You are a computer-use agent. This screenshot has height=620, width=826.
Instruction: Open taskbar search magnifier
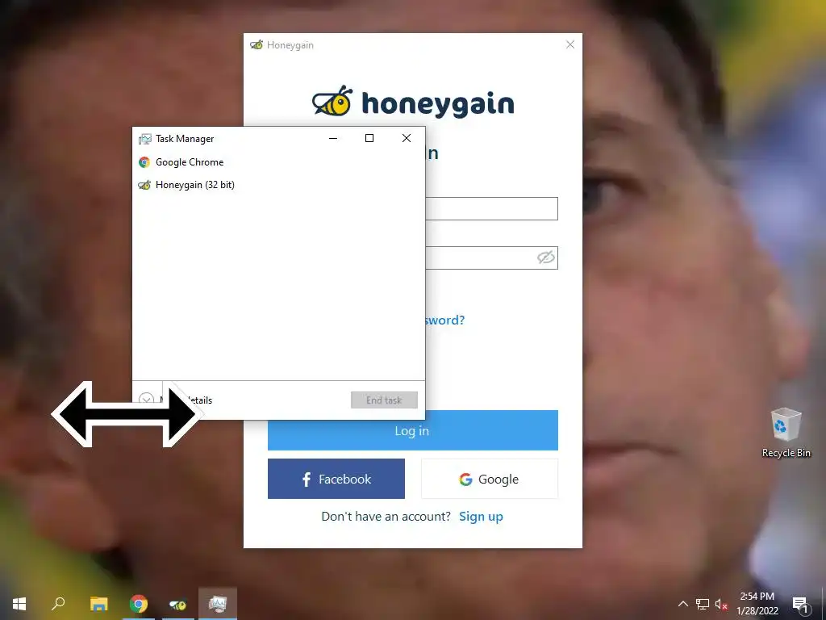pyautogui.click(x=58, y=604)
